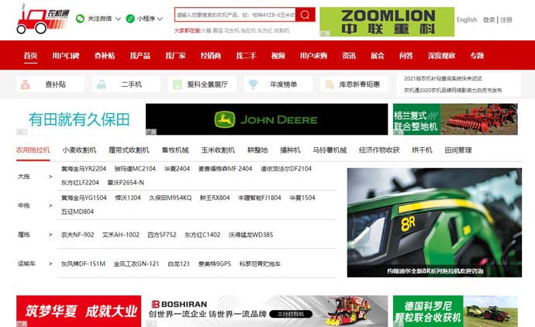The height and width of the screenshot is (327, 535).
Task: Click the BOSHIRAN banner ad
Action: pyautogui.click(x=267, y=311)
